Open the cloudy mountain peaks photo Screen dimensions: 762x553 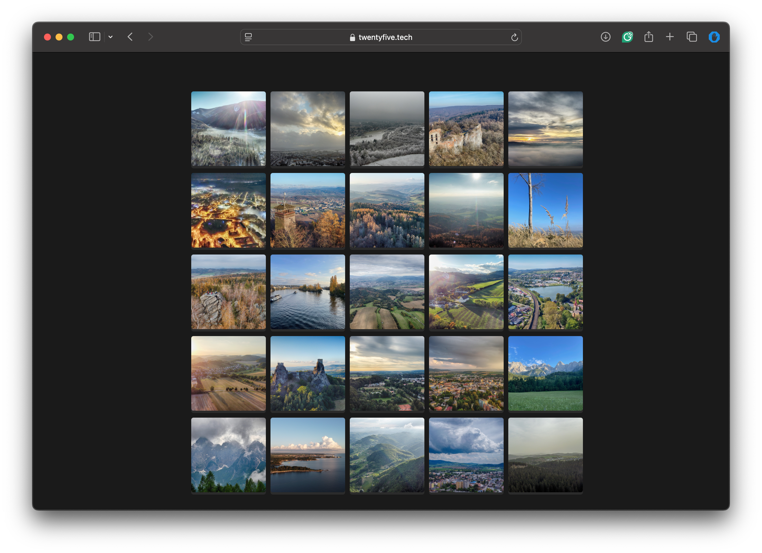point(228,456)
